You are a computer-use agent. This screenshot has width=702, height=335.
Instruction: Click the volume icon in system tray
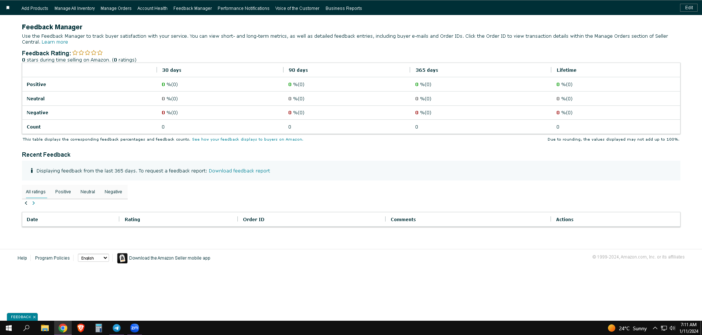(x=672, y=328)
